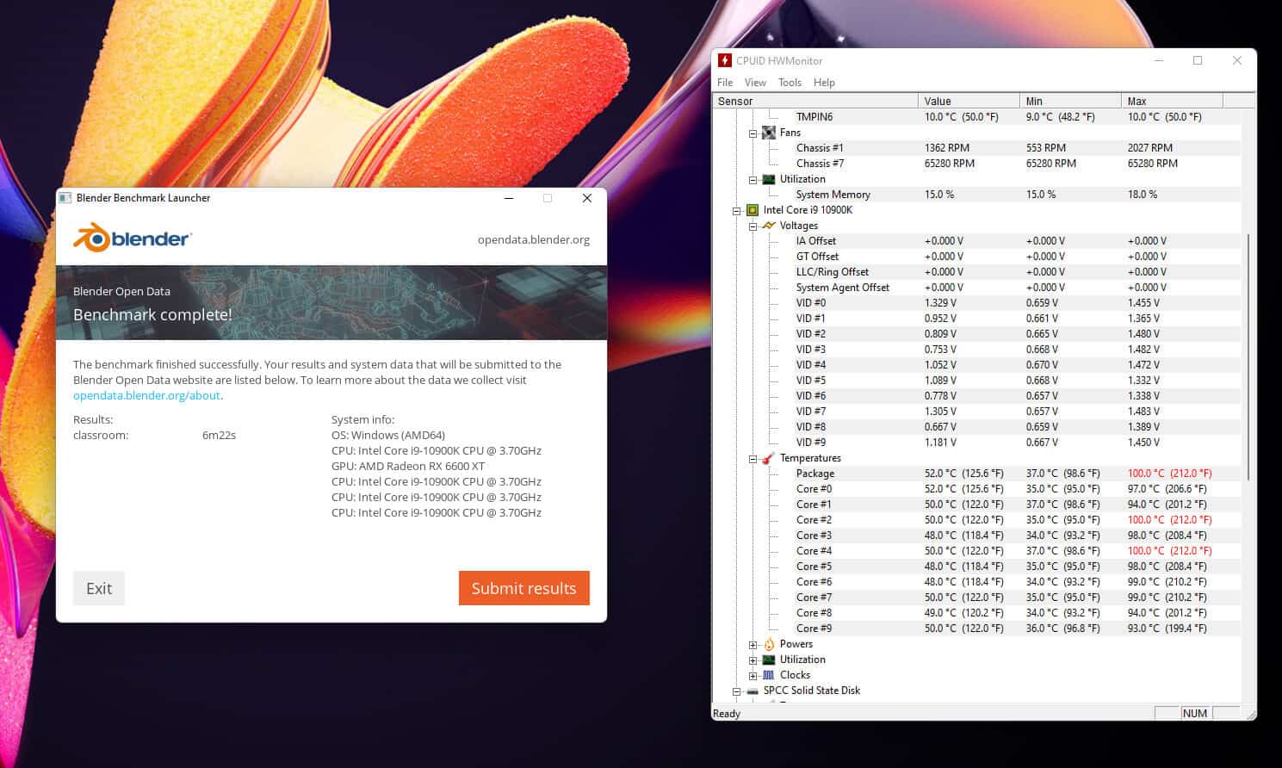Click the Blender Benchmark Launcher title icon
1282x768 pixels.
tap(65, 198)
